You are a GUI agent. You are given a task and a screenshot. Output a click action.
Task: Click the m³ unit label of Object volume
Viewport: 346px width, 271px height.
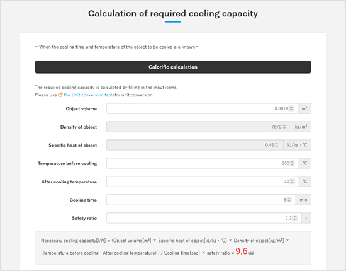click(304, 108)
